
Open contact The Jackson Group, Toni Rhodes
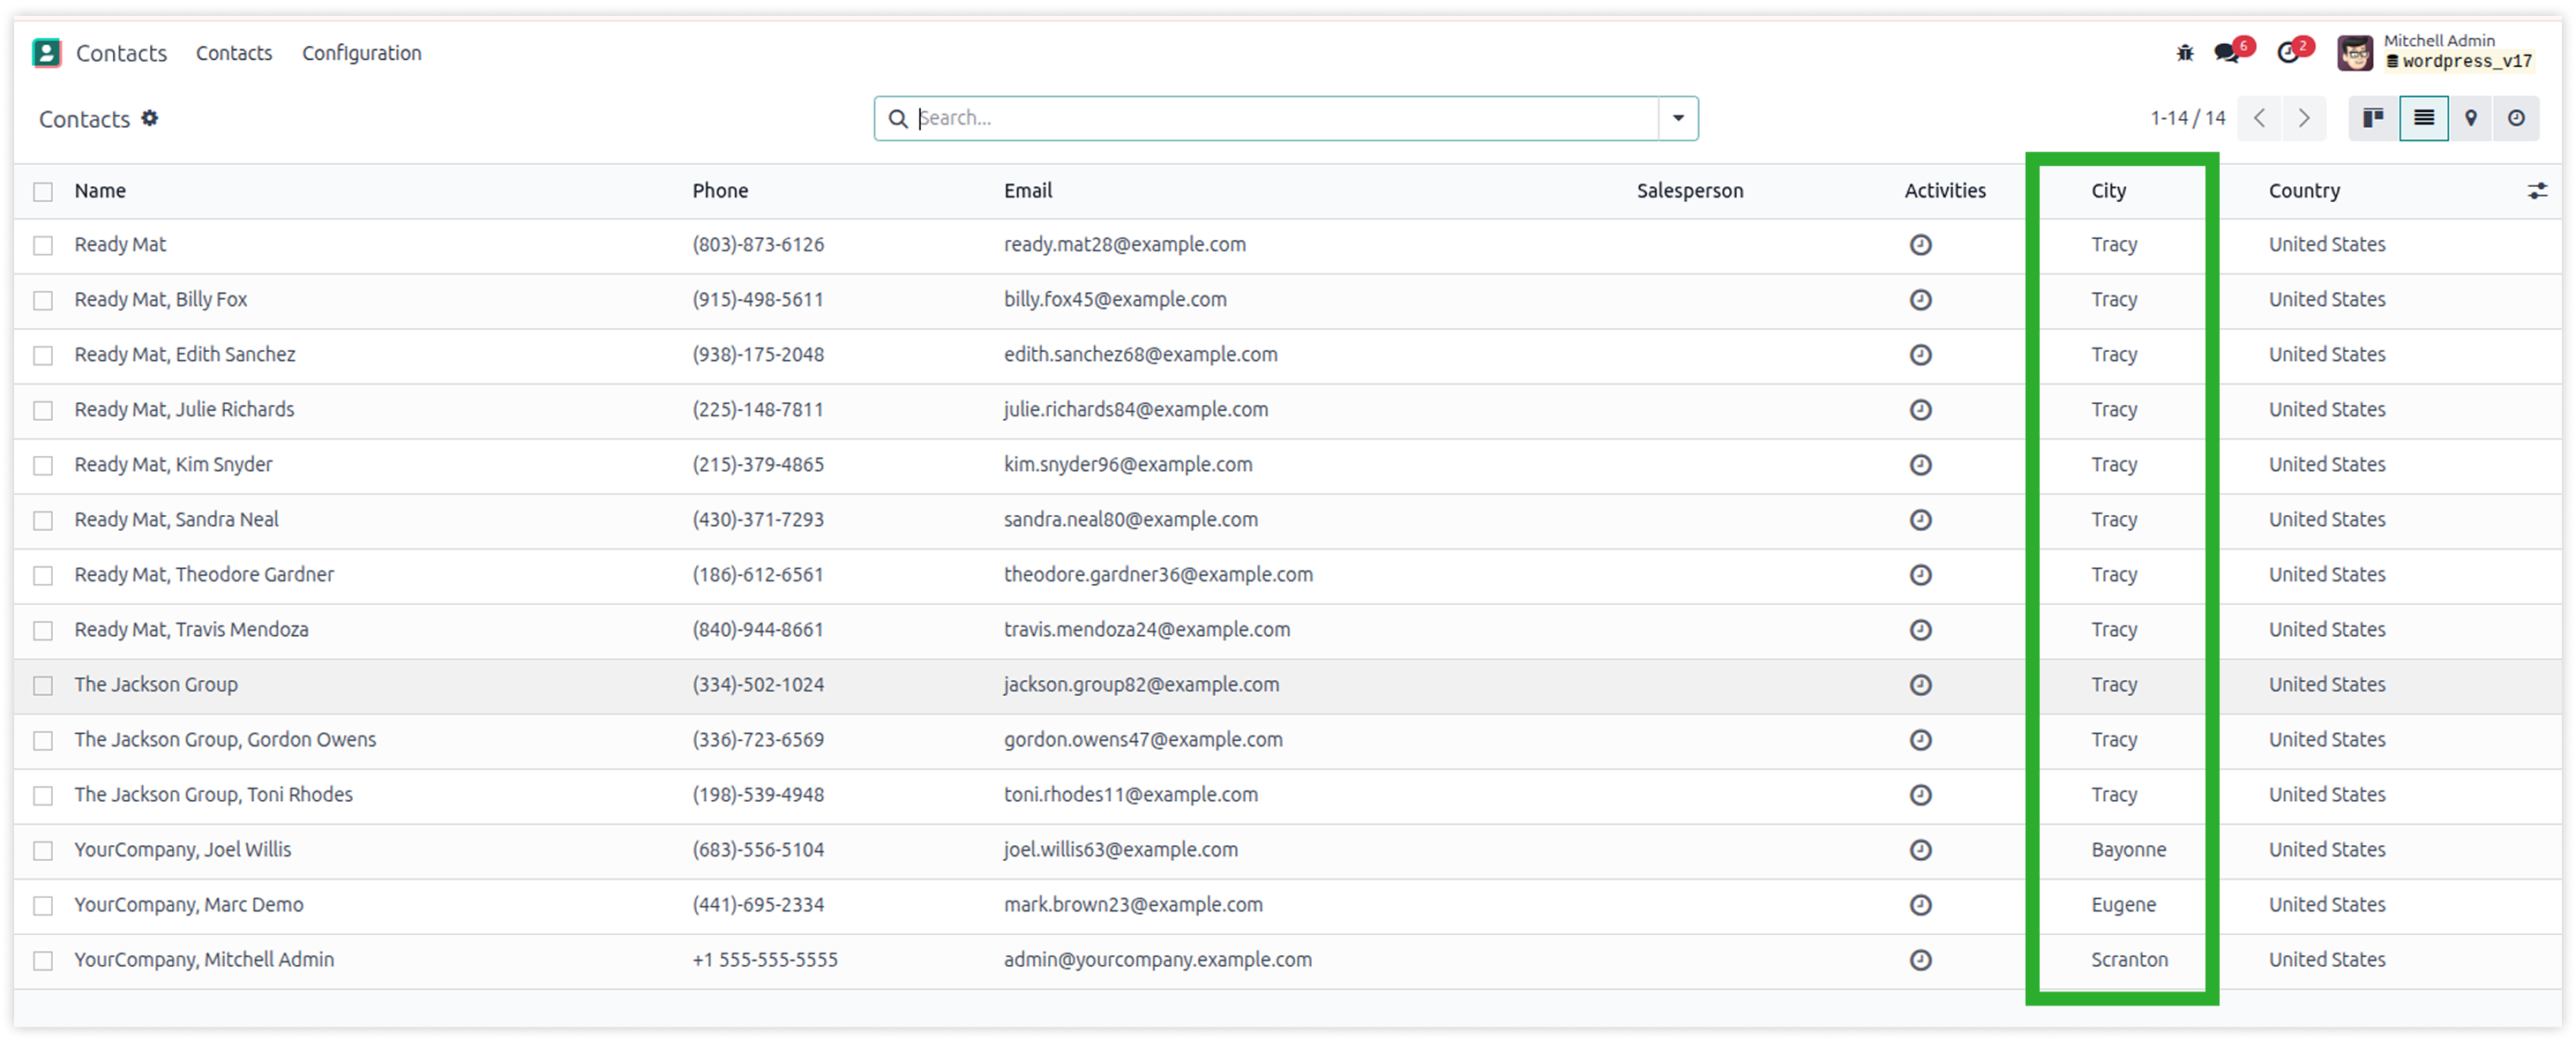(x=213, y=795)
